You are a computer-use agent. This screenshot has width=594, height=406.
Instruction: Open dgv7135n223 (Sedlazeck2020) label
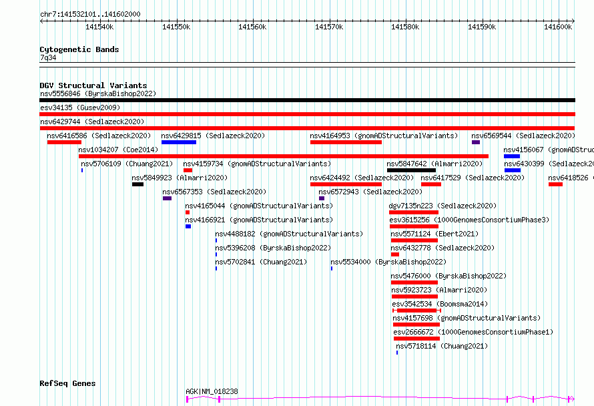pyautogui.click(x=442, y=206)
